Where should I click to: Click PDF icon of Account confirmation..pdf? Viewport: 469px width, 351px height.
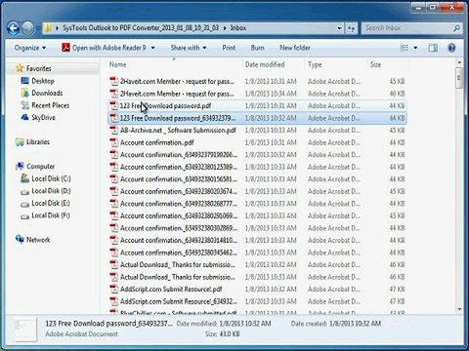(114, 142)
